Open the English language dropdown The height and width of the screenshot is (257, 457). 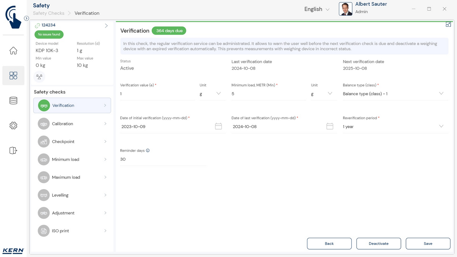coord(317,9)
